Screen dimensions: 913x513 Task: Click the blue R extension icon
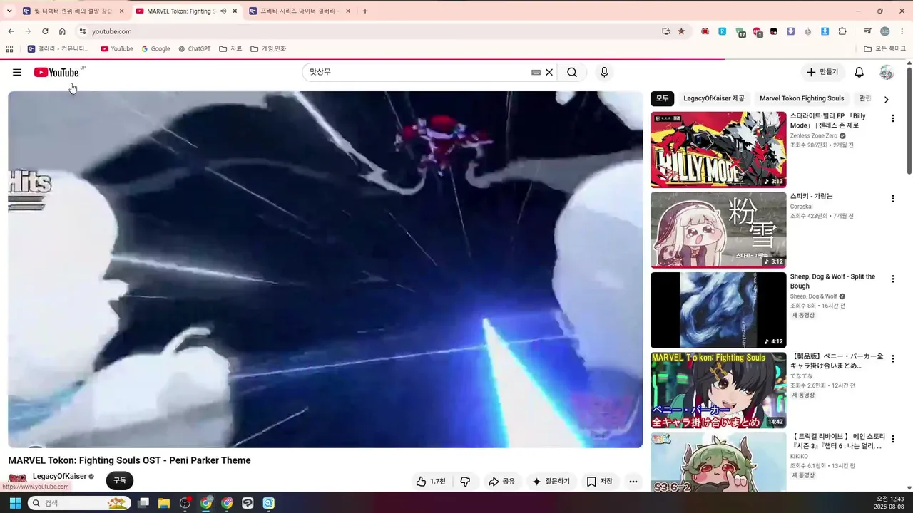[723, 31]
